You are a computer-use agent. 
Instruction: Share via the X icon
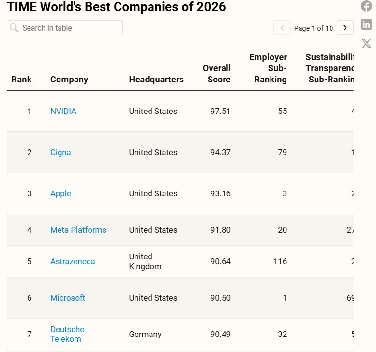point(366,43)
